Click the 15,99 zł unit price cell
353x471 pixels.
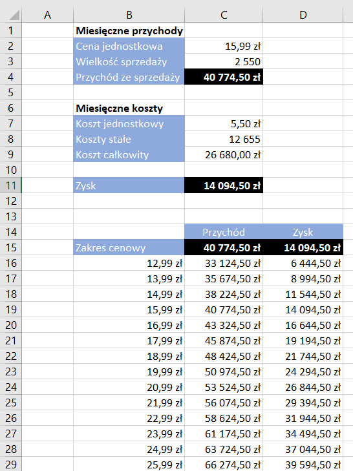(x=224, y=46)
